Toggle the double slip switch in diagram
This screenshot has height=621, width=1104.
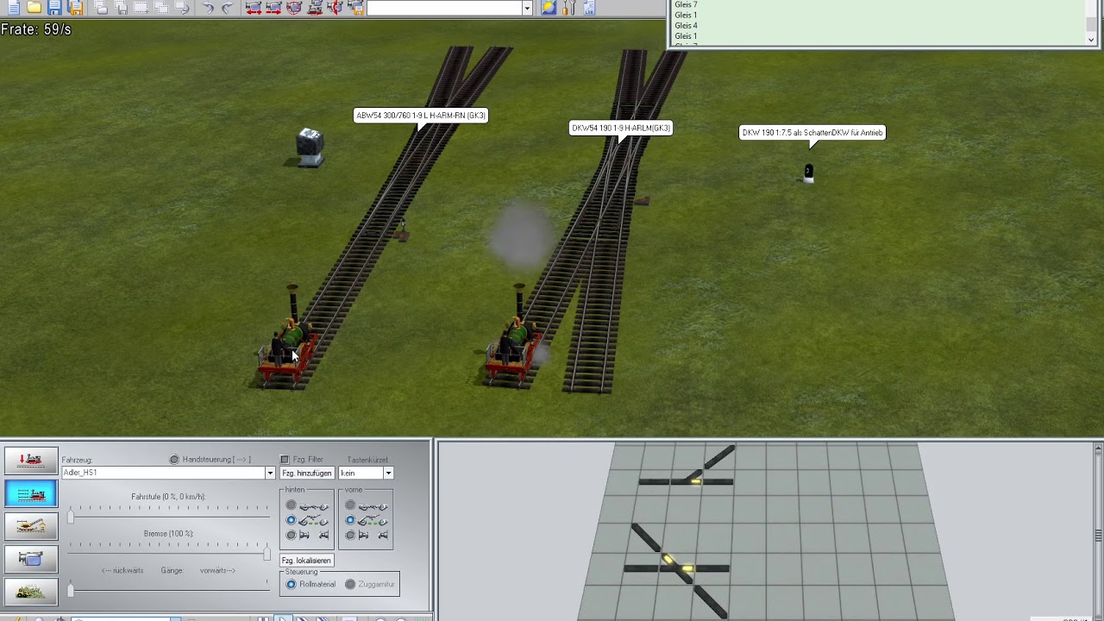(x=678, y=566)
